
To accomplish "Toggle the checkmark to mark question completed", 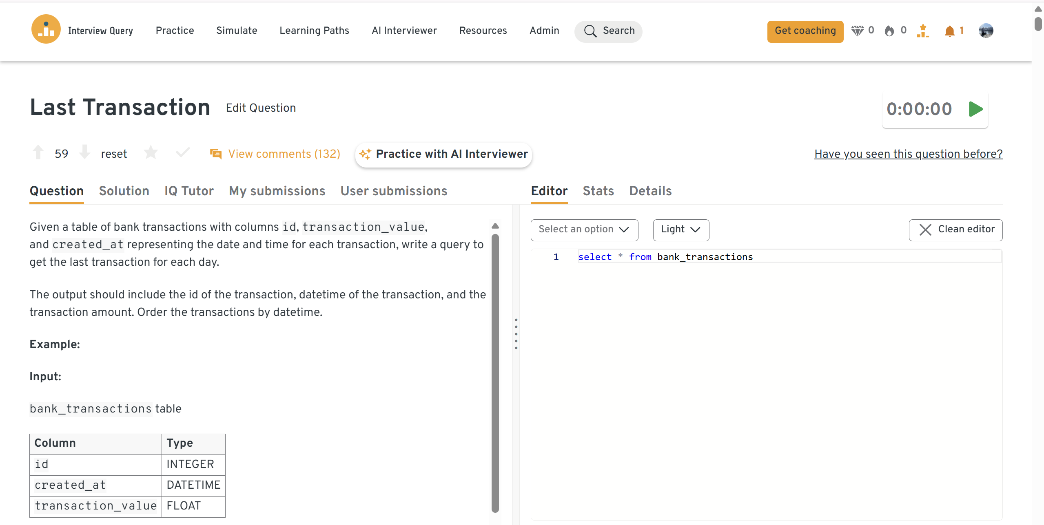I will (183, 152).
